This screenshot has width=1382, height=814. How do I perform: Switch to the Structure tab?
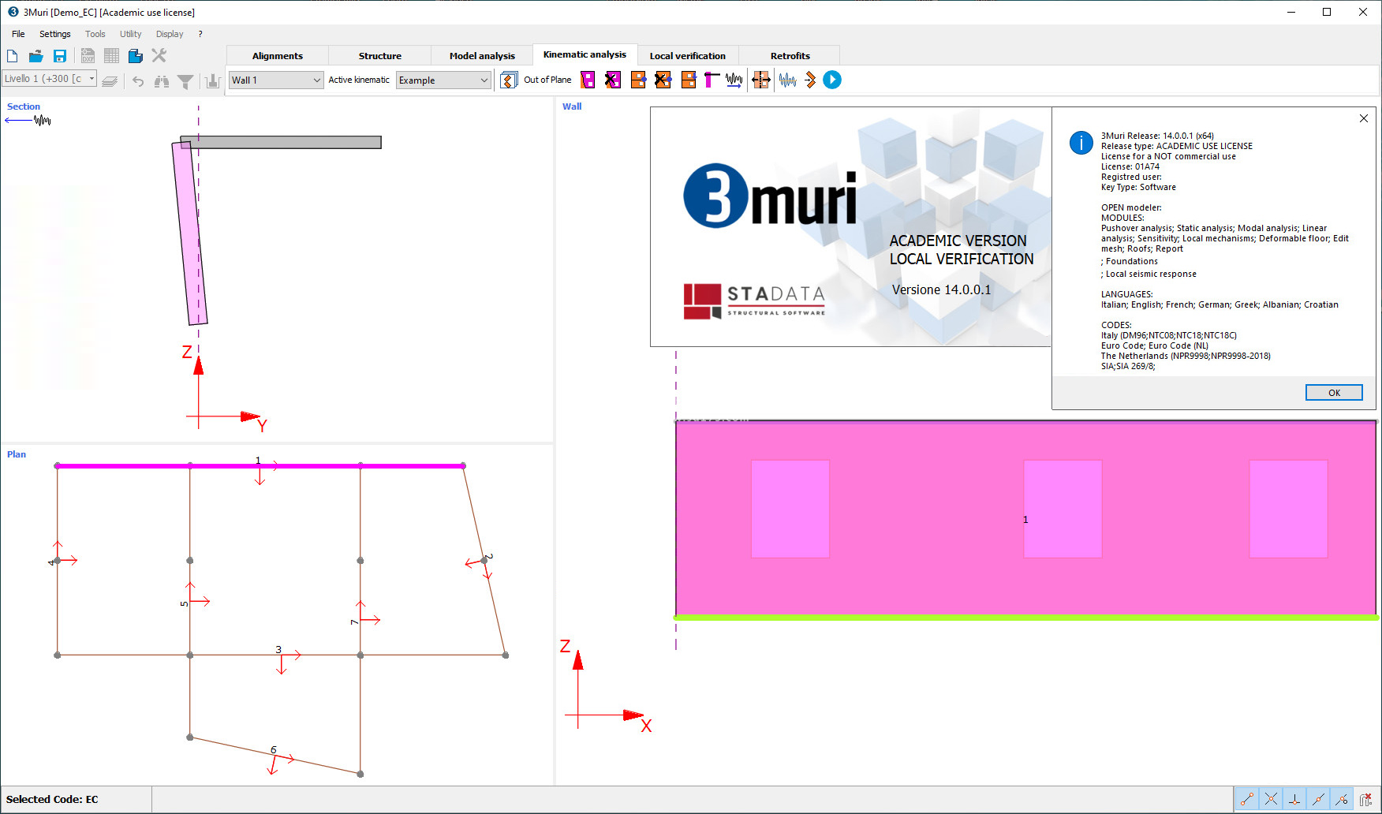tap(380, 56)
